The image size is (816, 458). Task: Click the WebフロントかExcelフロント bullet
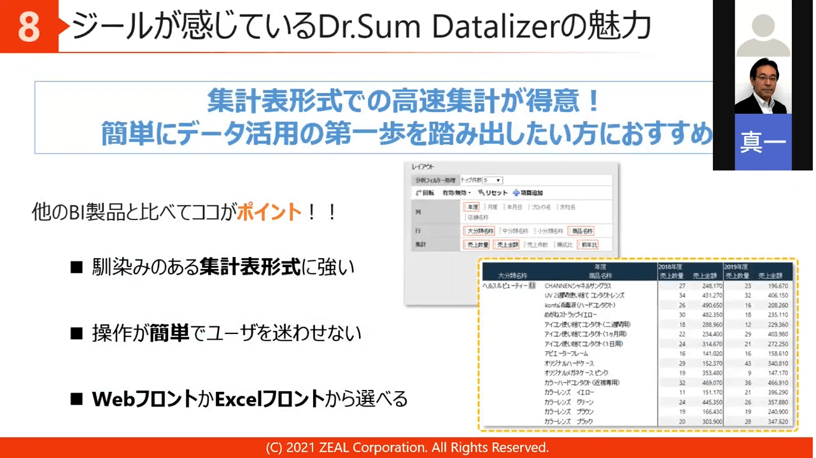[x=239, y=399]
